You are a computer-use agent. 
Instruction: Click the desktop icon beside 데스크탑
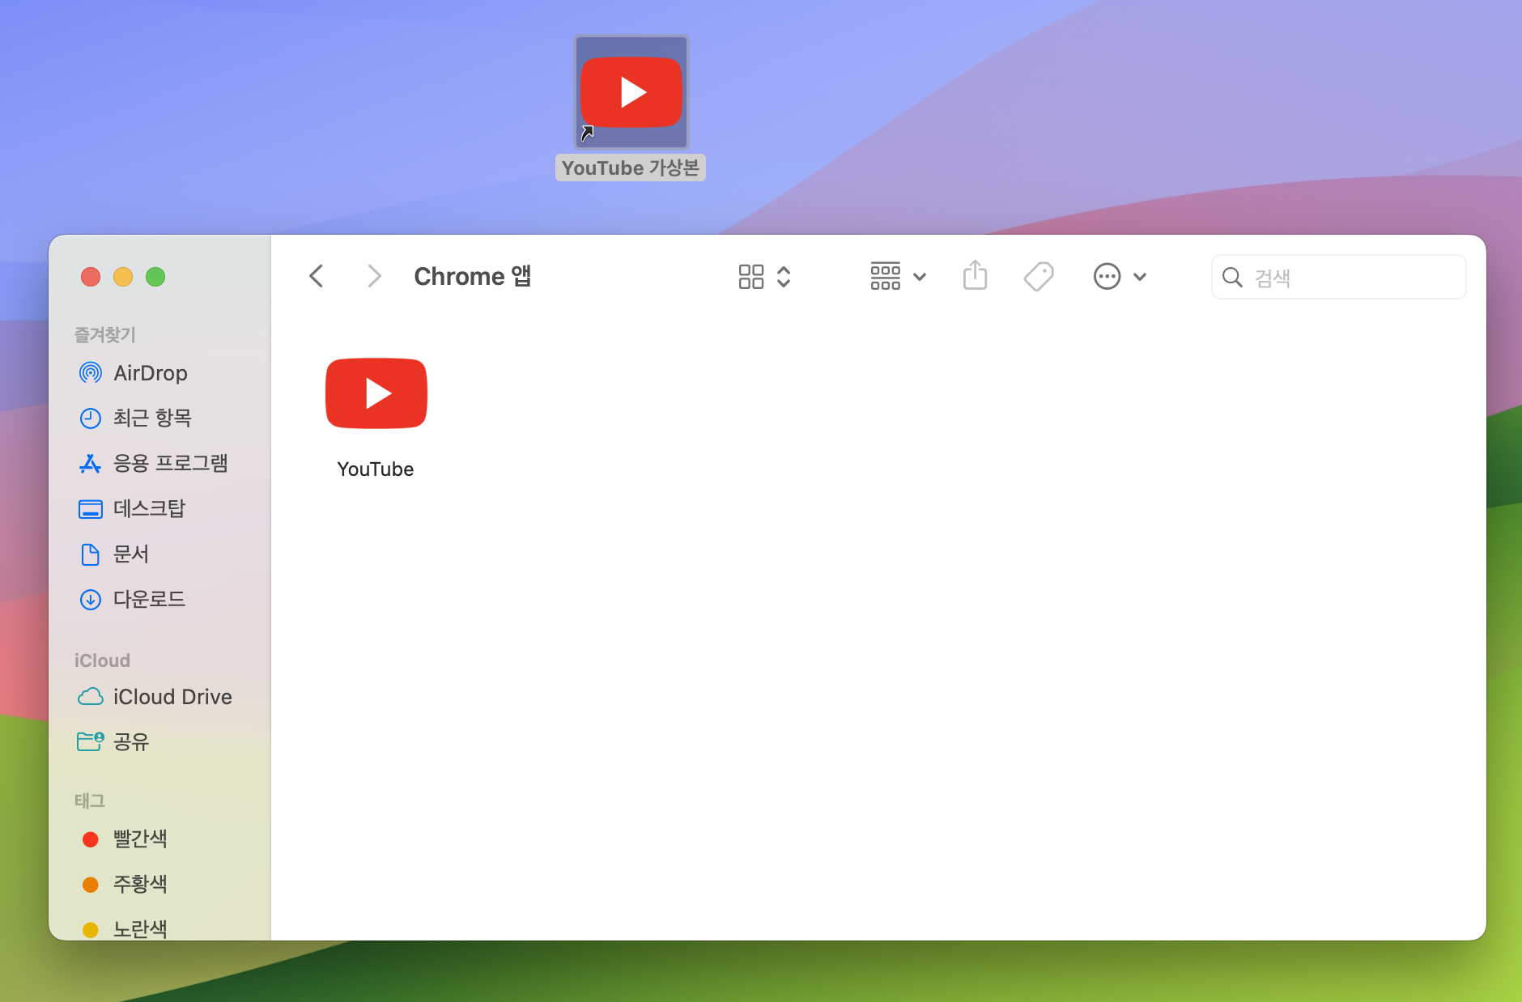coord(91,509)
